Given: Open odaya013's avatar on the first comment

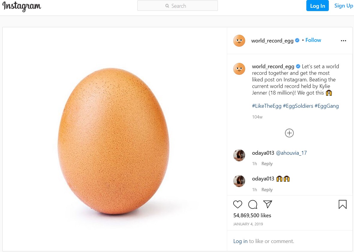Looking at the screenshot, I should tap(239, 155).
